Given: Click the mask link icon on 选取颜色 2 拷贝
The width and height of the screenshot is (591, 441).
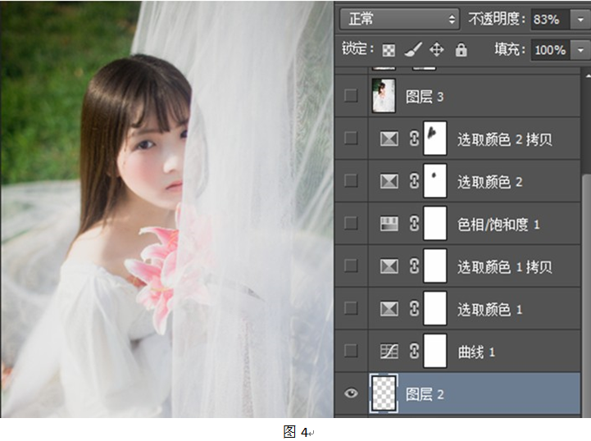Looking at the screenshot, I should point(414,139).
